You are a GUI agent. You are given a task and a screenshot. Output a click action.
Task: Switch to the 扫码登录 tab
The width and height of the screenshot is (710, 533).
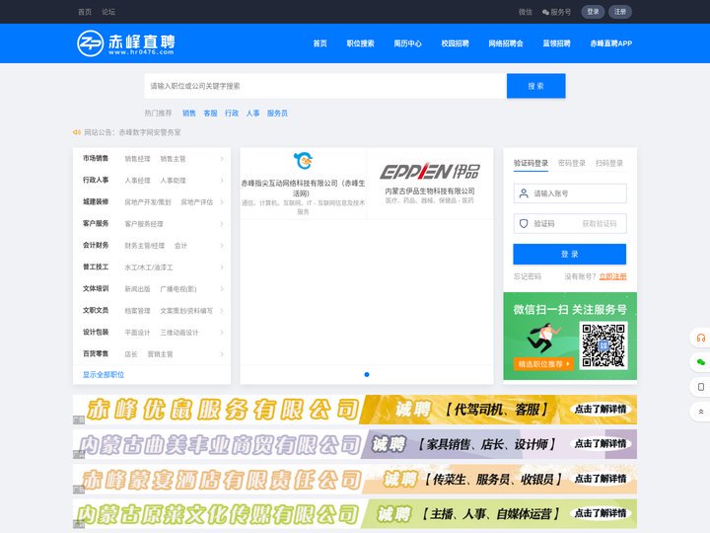(x=609, y=163)
